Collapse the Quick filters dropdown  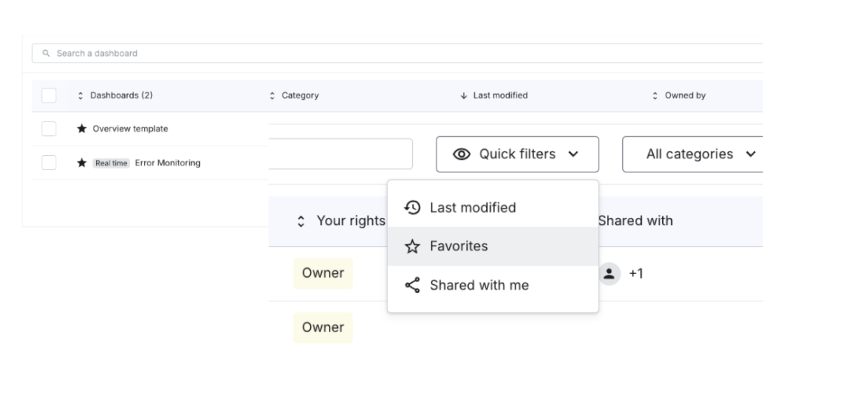point(517,154)
